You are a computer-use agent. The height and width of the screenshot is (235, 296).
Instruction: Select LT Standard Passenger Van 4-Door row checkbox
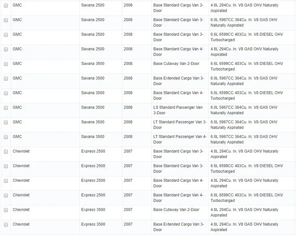(6, 137)
